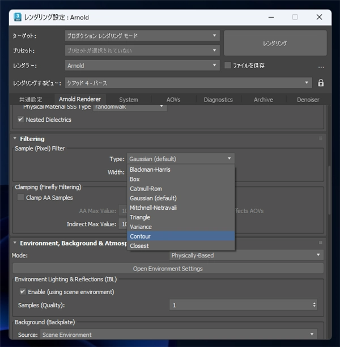
Task: Choose Blackman-Harris filter option
Action: click(x=181, y=170)
